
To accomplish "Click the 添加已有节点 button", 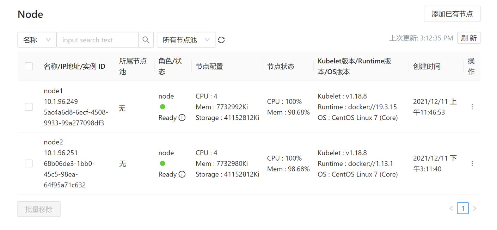I will (452, 14).
